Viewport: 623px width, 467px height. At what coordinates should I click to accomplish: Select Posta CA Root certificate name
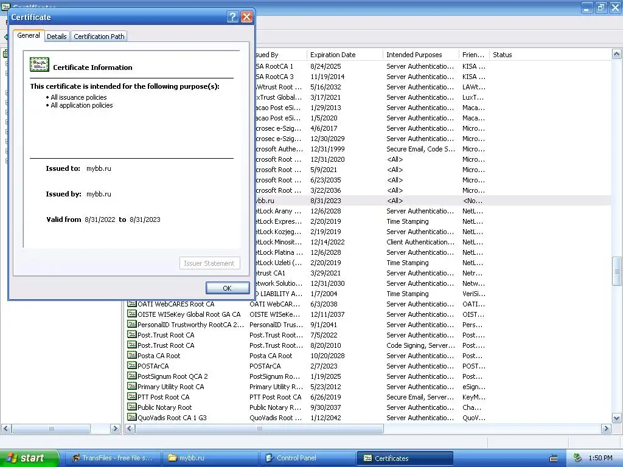(159, 356)
